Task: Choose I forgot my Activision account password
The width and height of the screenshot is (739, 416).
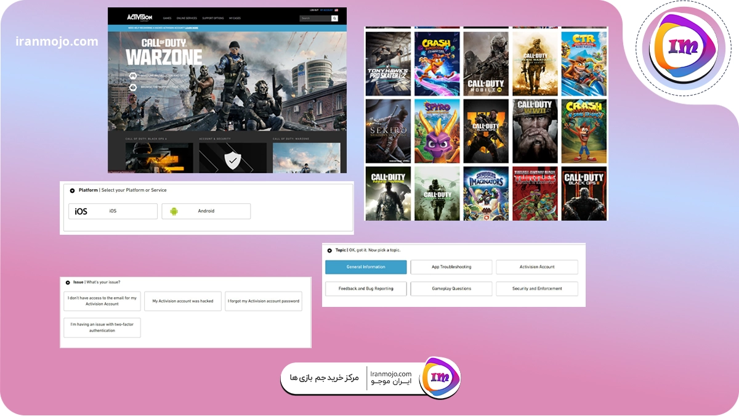Action: [264, 301]
